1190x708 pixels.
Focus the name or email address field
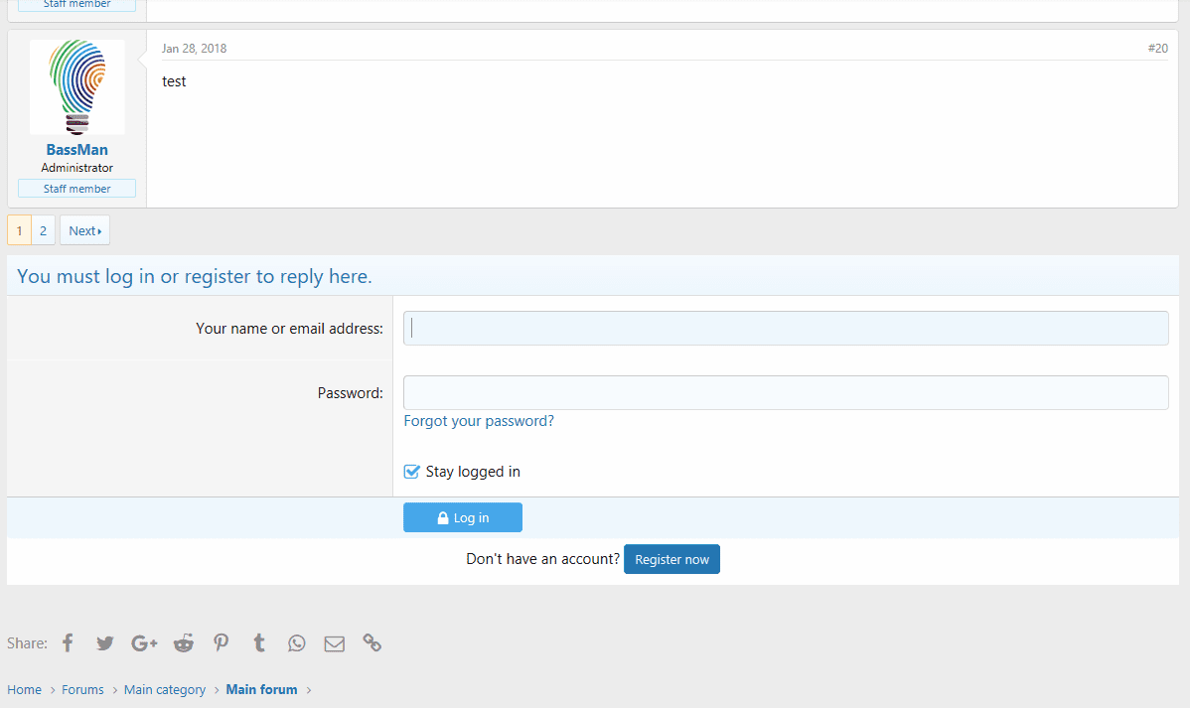click(785, 329)
